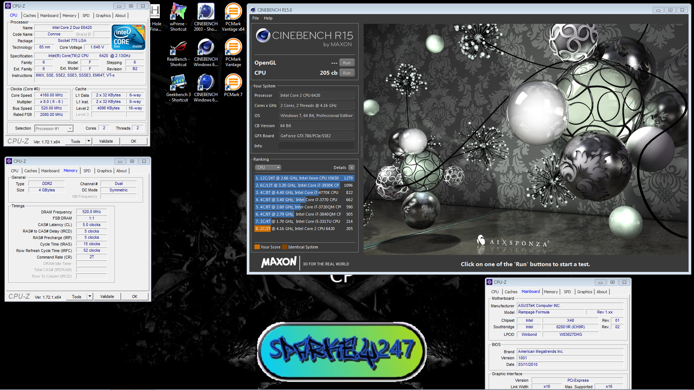Click the Cinebench panel splitter handle
The width and height of the screenshot is (694, 390).
pyautogui.click(x=361, y=147)
